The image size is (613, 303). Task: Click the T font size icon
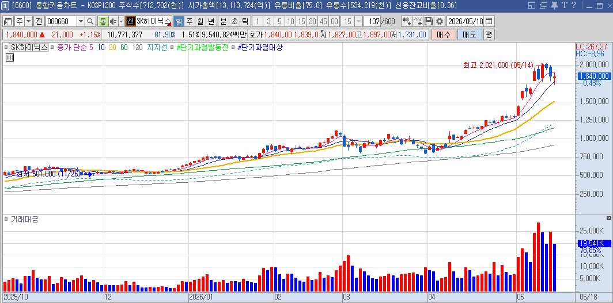coord(564,5)
